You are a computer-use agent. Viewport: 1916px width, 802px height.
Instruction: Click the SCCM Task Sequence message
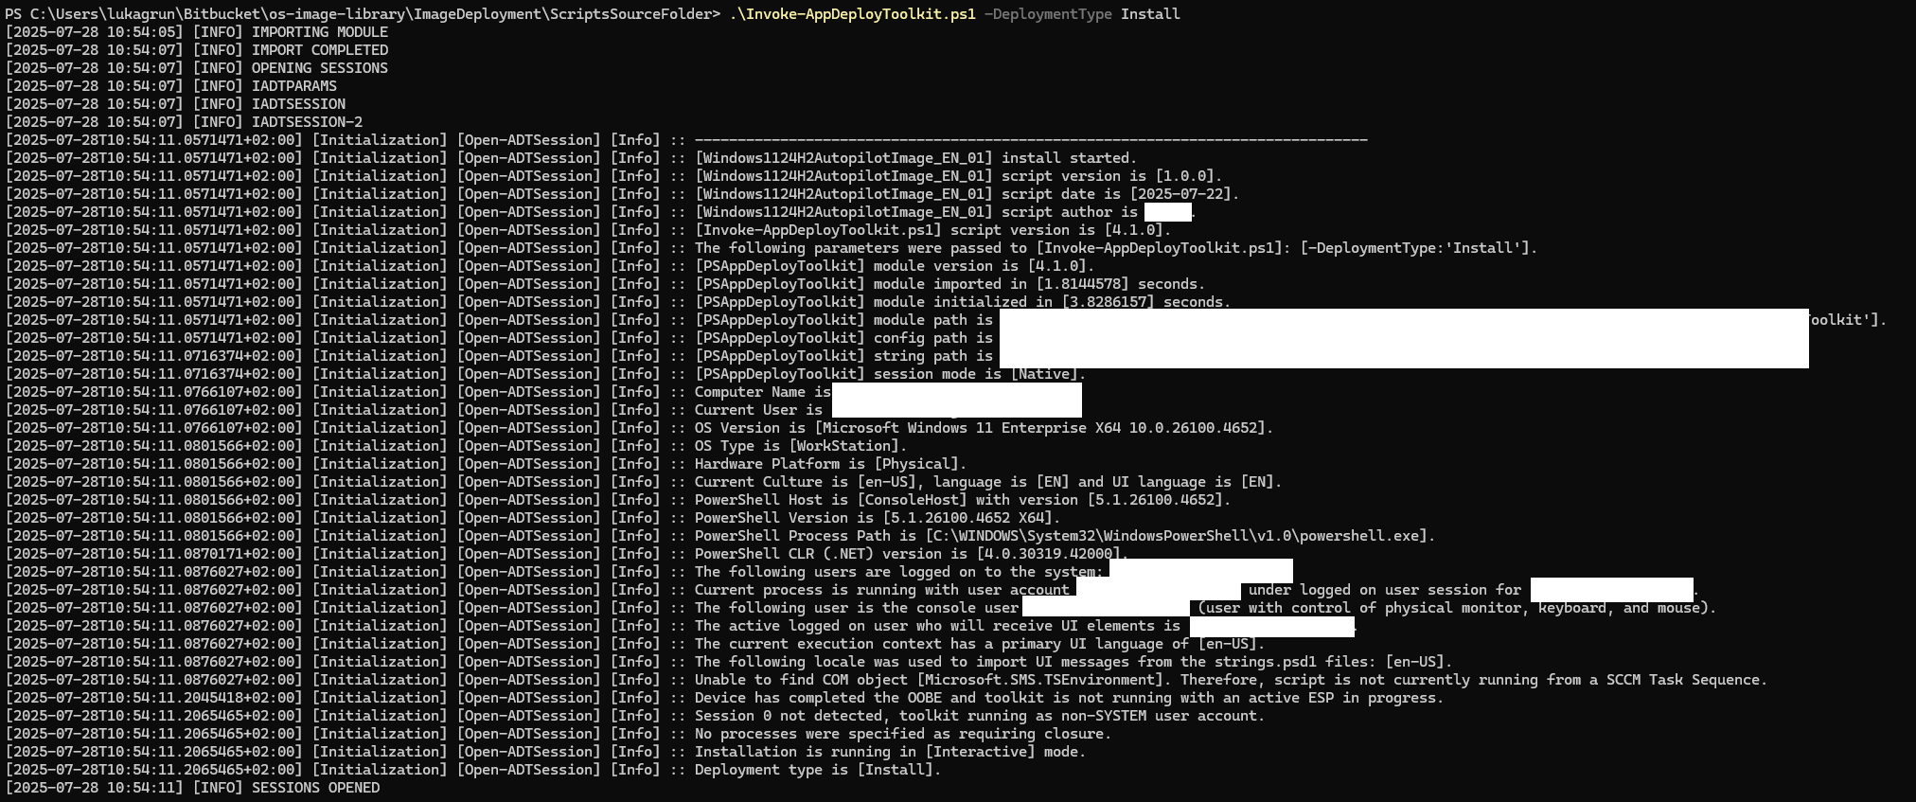[1230, 680]
